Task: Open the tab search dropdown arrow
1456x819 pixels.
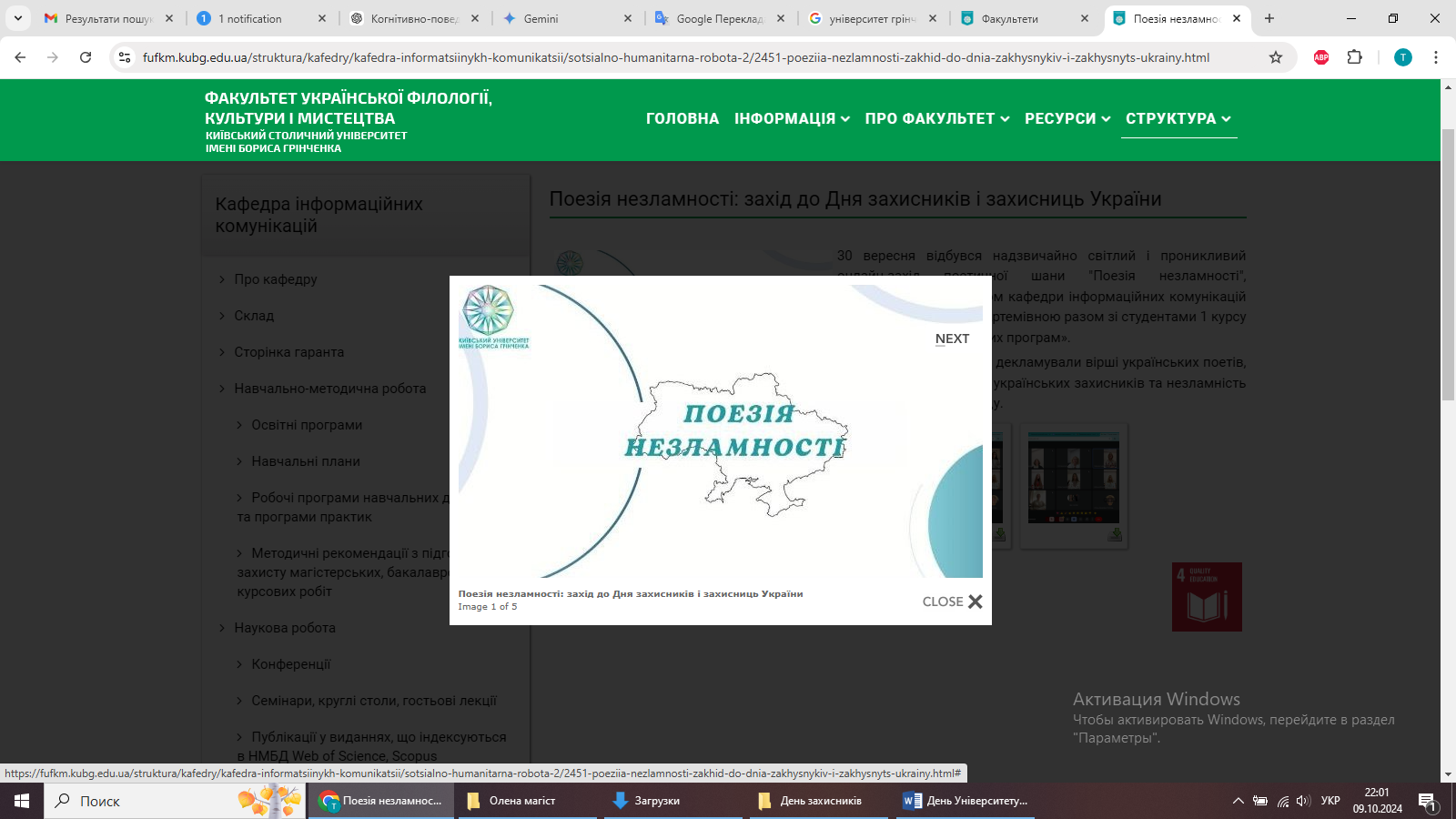Action: pos(17,18)
